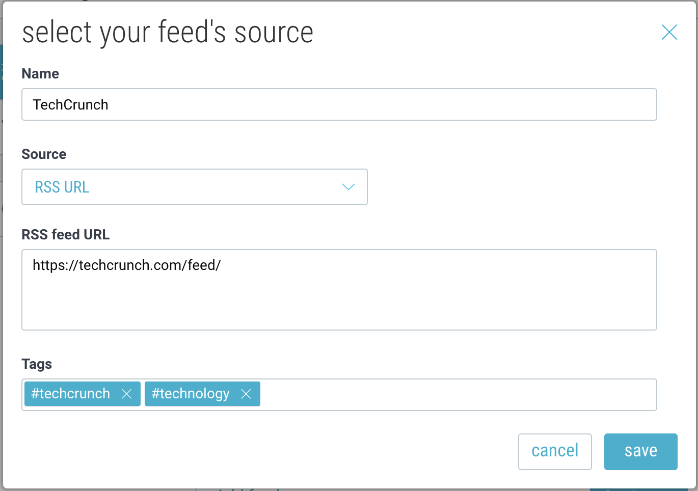Select the #techcrunch tag chip
This screenshot has width=698, height=491.
[x=71, y=394]
